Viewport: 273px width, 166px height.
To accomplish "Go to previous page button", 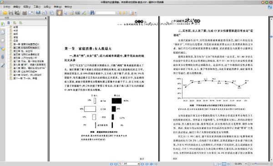I will click(116, 164).
